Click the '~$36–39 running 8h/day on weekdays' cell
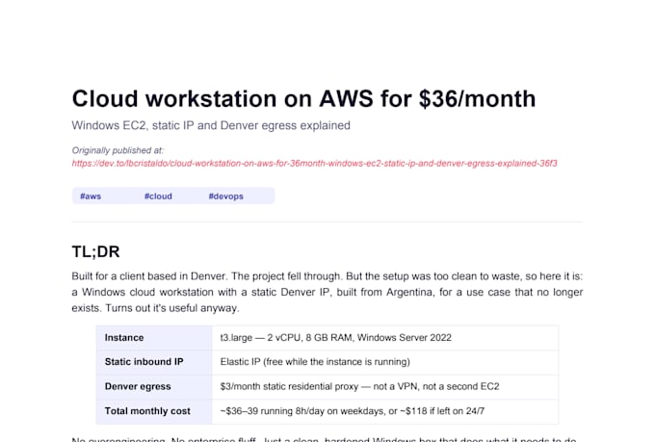Screen dimensions: 655x442 coord(385,411)
